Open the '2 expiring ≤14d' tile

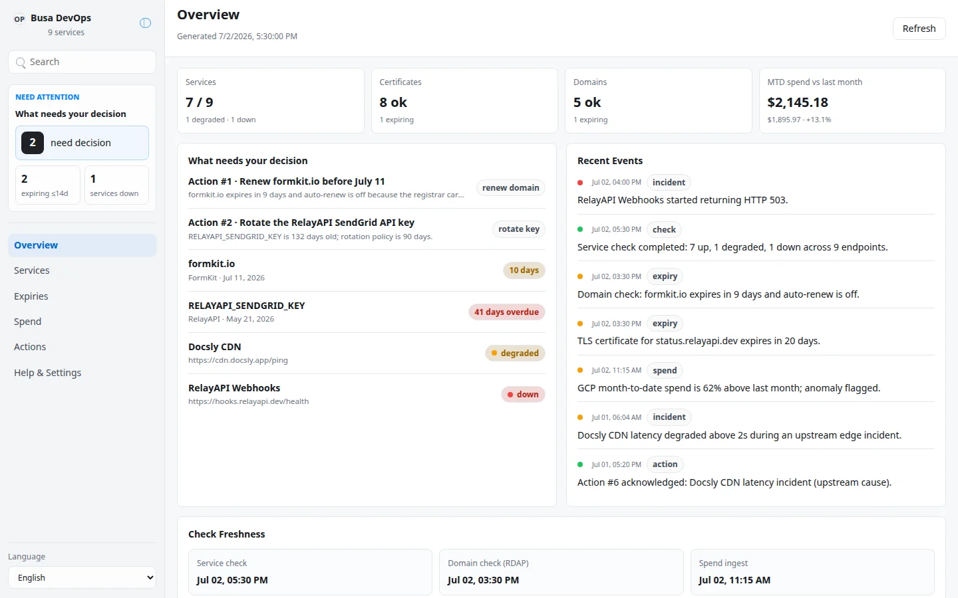48,185
